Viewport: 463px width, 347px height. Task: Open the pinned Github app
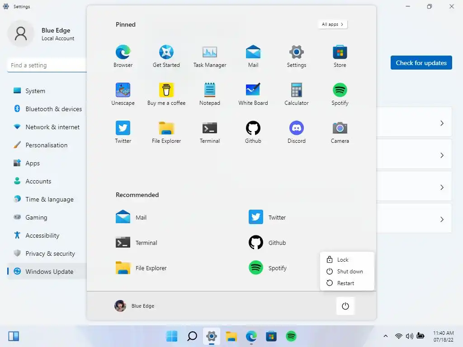pos(253,132)
